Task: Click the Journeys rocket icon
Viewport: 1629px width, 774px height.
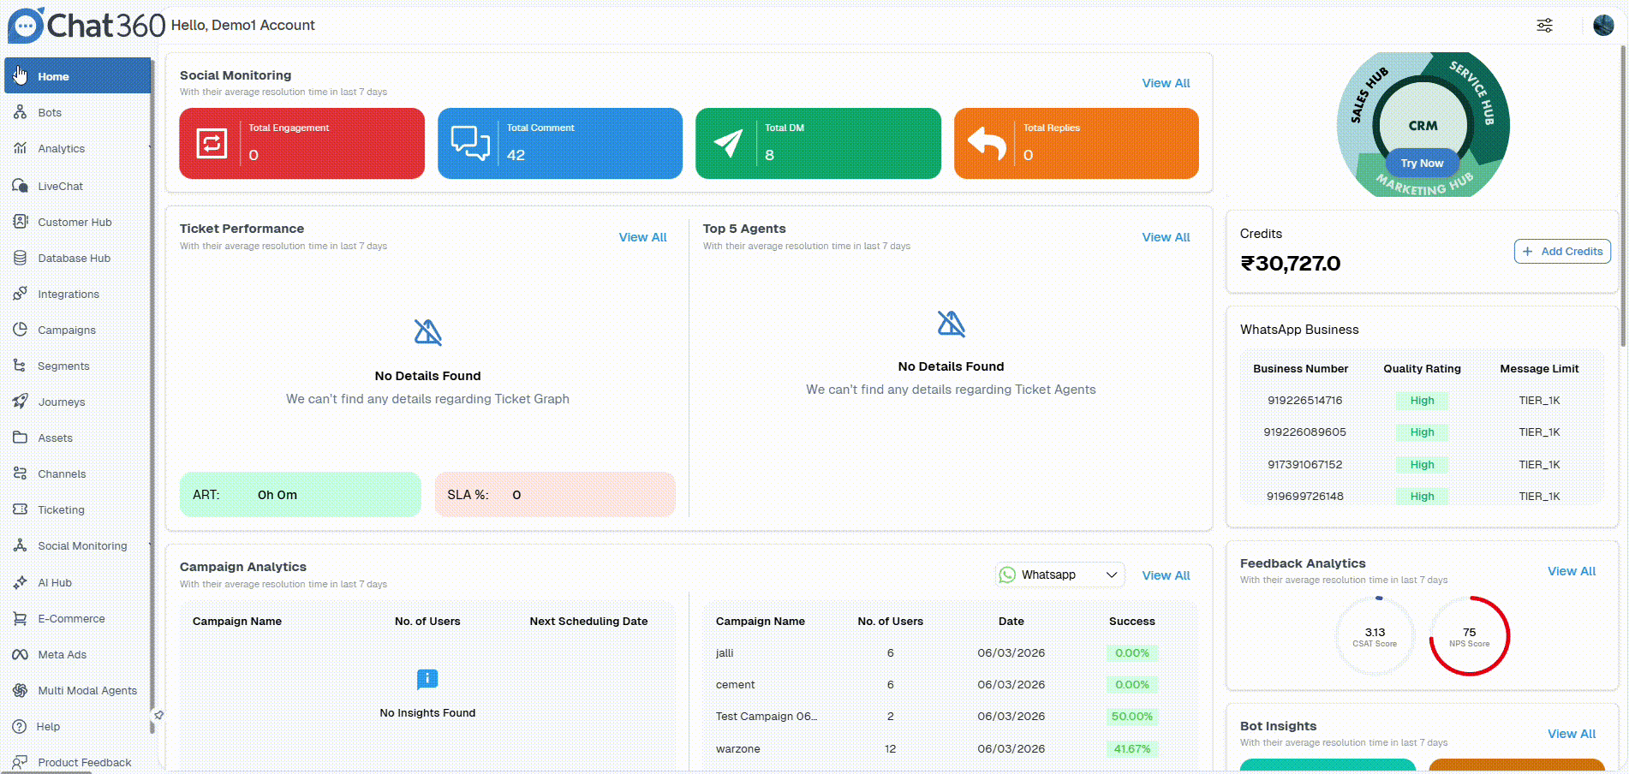Action: (x=20, y=402)
